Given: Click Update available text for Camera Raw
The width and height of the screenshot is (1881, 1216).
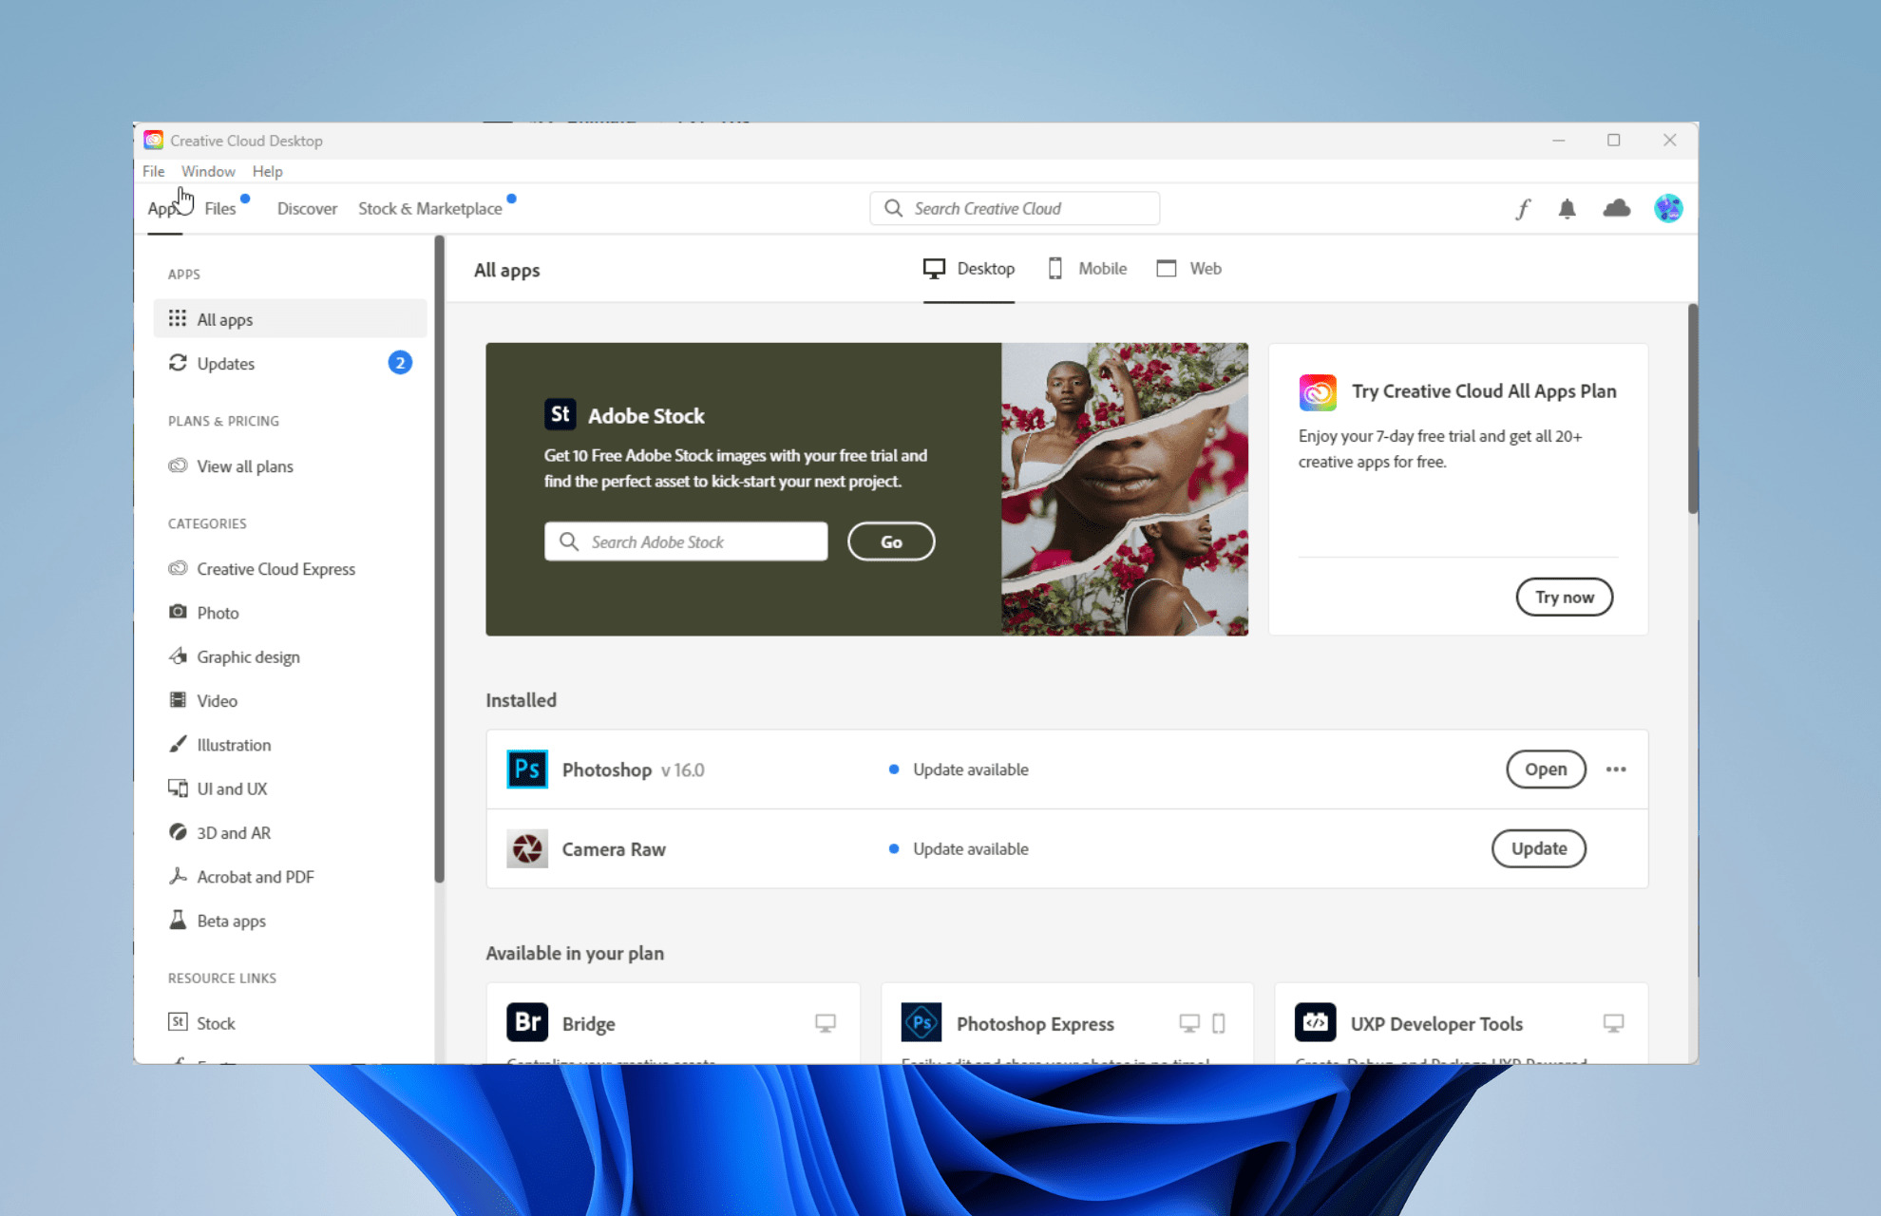Looking at the screenshot, I should [x=971, y=848].
